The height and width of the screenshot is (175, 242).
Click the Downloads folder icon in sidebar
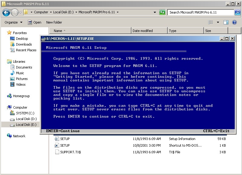pyautogui.click(x=12, y=44)
